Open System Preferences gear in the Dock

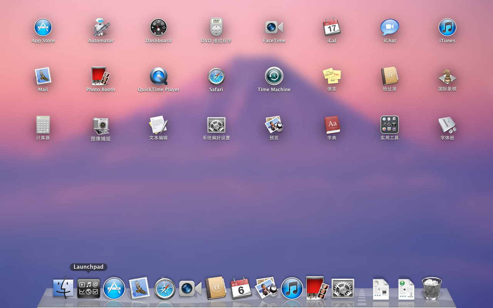click(342, 288)
